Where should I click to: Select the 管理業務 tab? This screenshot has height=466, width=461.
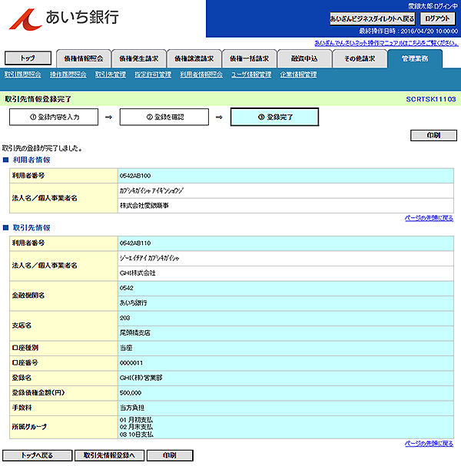click(415, 59)
